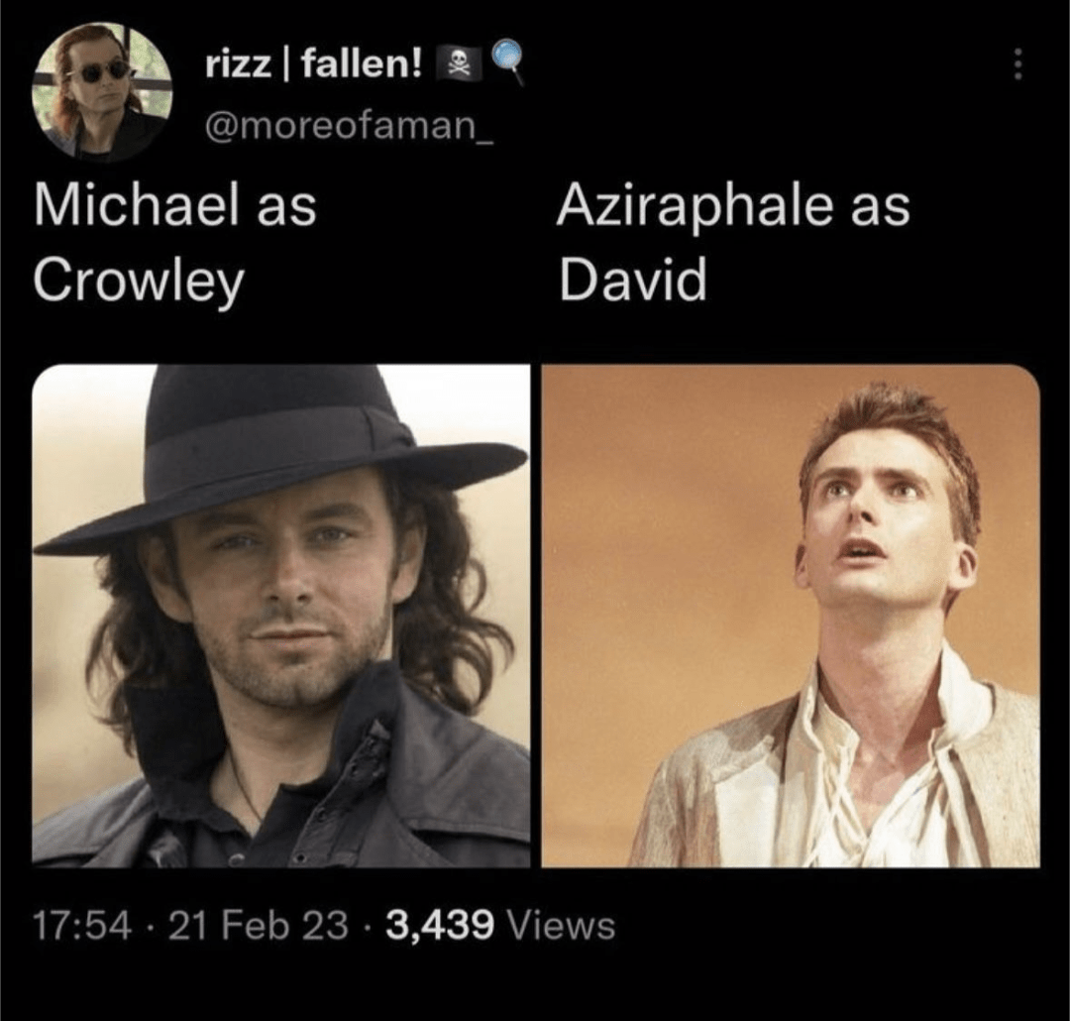This screenshot has height=1021, width=1070.
Task: Open the three-dot more options menu
Action: click(1017, 65)
